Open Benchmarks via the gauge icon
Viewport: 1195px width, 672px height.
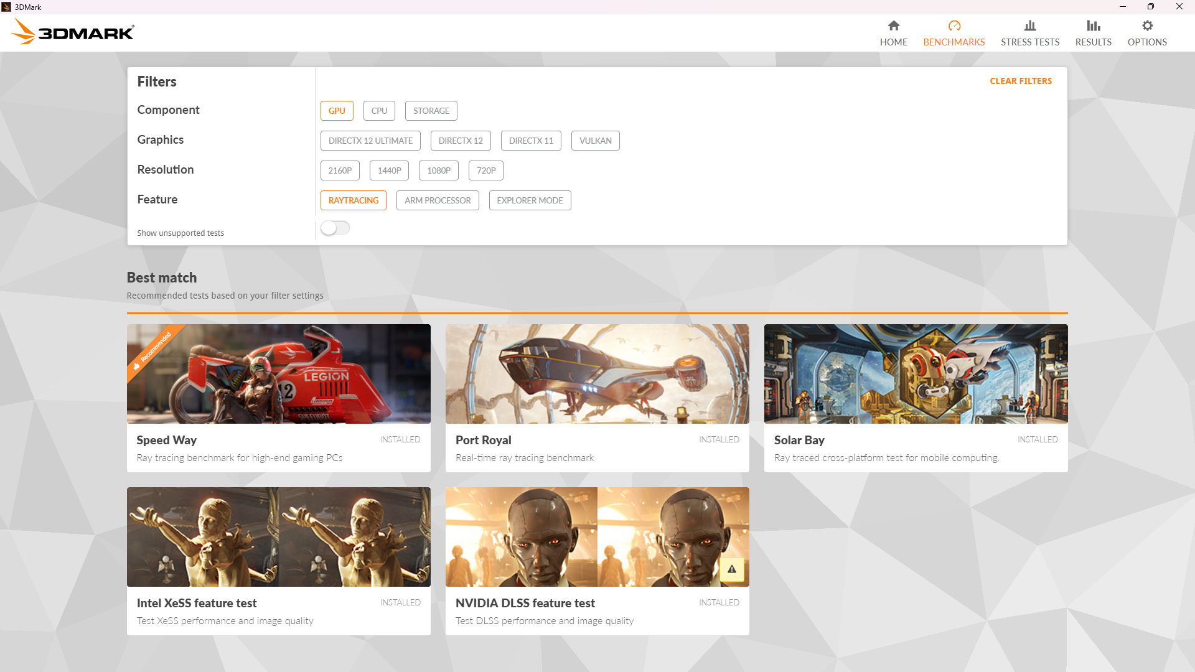(x=954, y=26)
